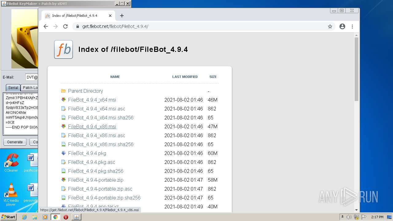
Task: Click the volume speaker tray icon
Action: [349, 217]
